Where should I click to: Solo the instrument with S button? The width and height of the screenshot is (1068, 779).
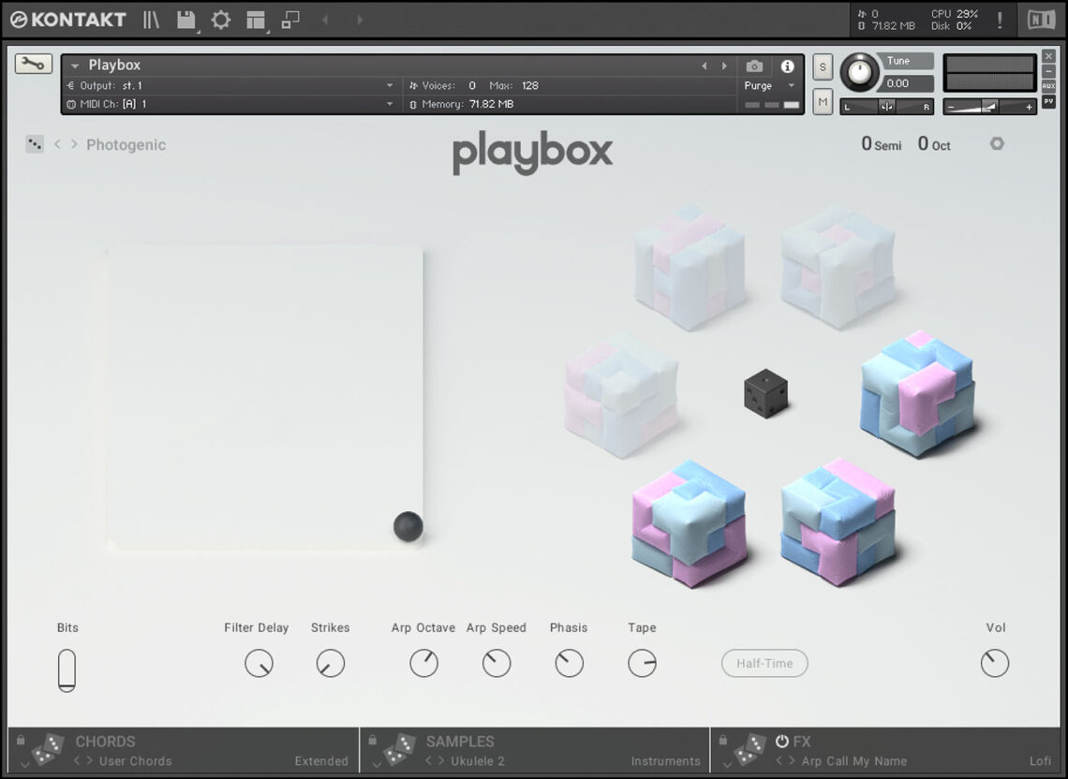pos(822,66)
